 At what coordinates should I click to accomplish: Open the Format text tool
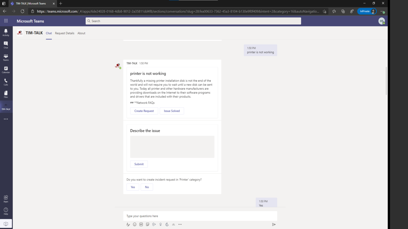point(128,225)
